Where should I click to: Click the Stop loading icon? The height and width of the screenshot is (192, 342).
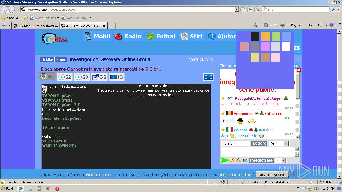[x=257, y=9]
